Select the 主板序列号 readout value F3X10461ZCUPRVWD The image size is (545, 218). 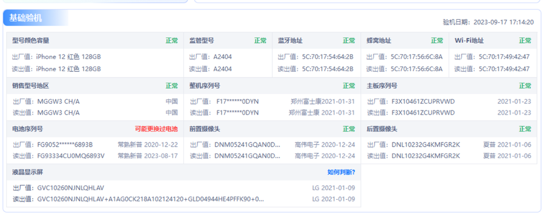tap(423, 113)
